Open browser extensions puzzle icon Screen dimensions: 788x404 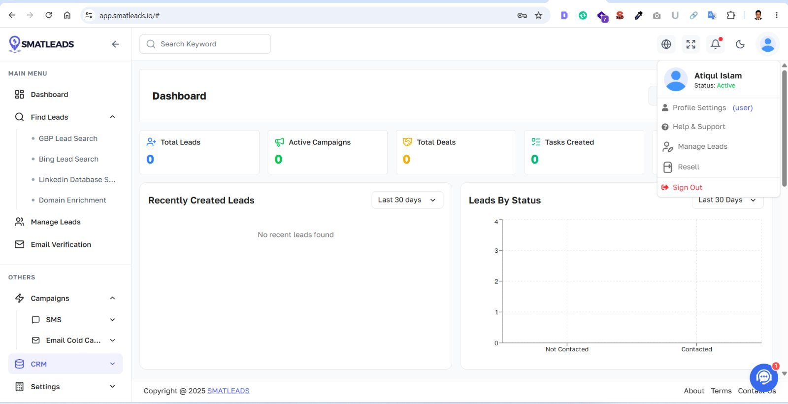731,15
